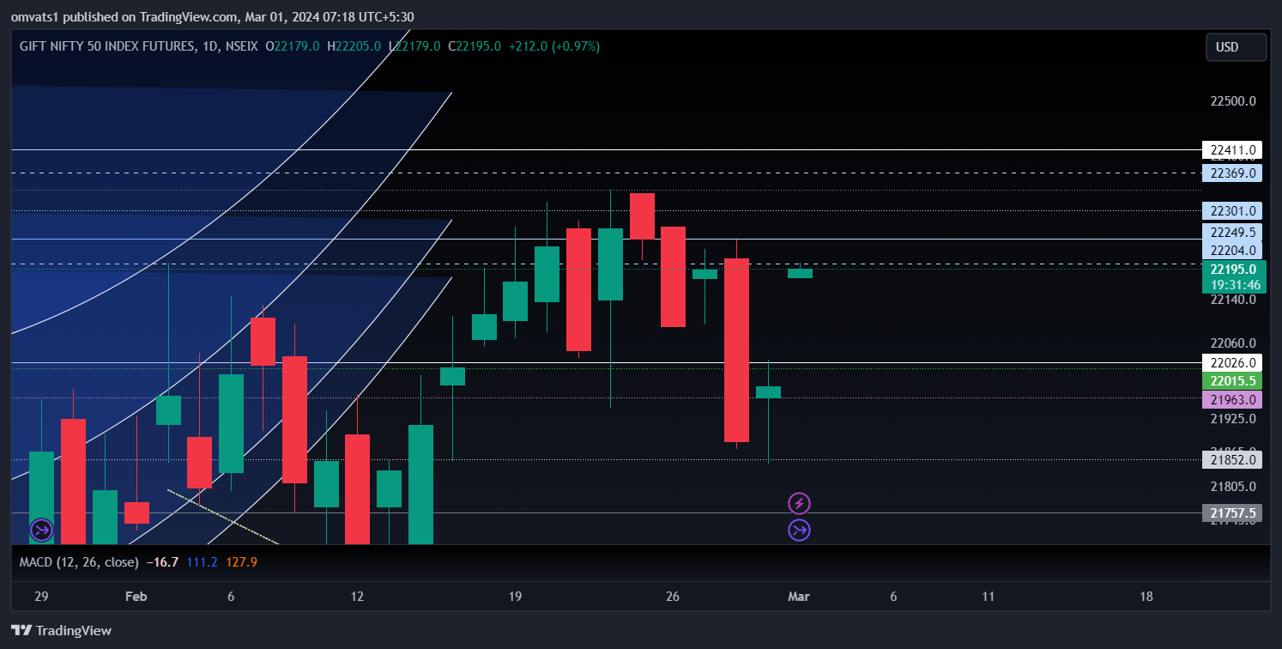Screen dimensions: 1282x649
Task: Click the NSEIX exchange label
Action: tap(240, 46)
